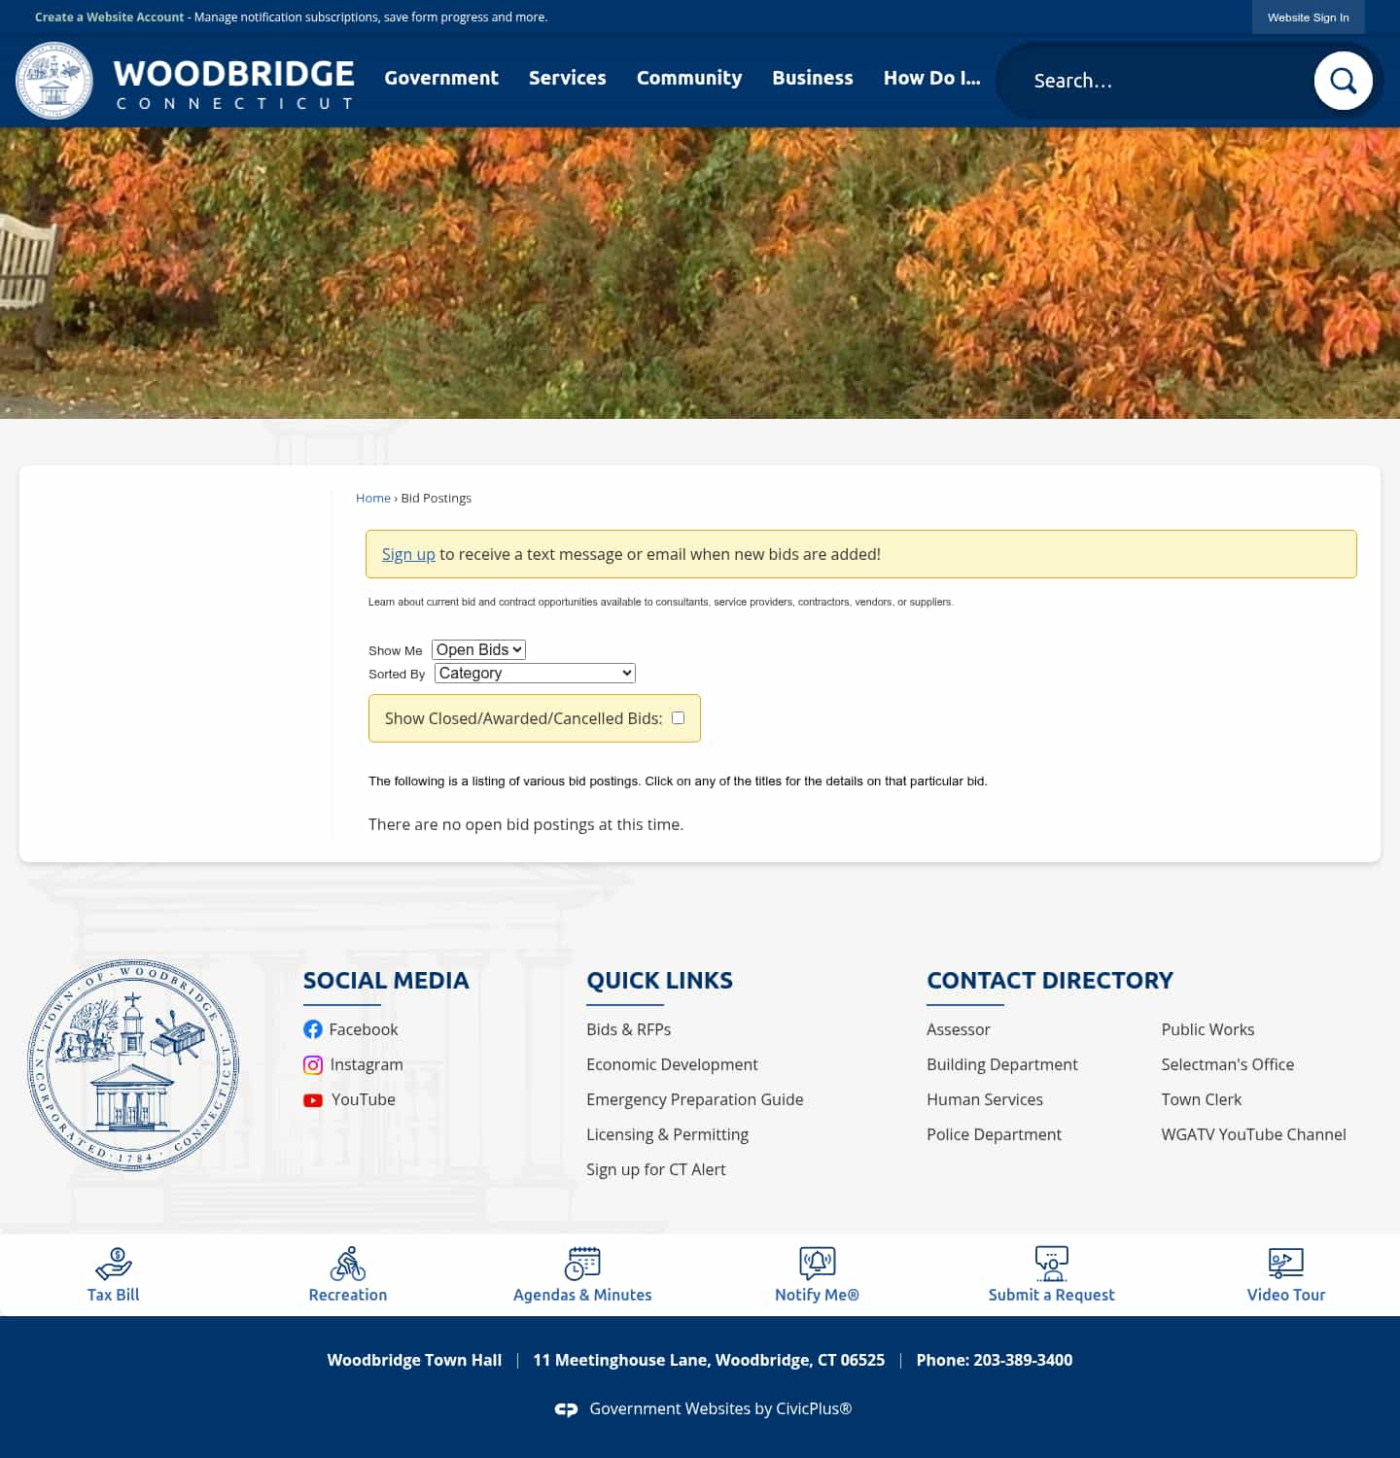This screenshot has width=1400, height=1458.
Task: Select the Services menu item
Action: click(x=567, y=78)
